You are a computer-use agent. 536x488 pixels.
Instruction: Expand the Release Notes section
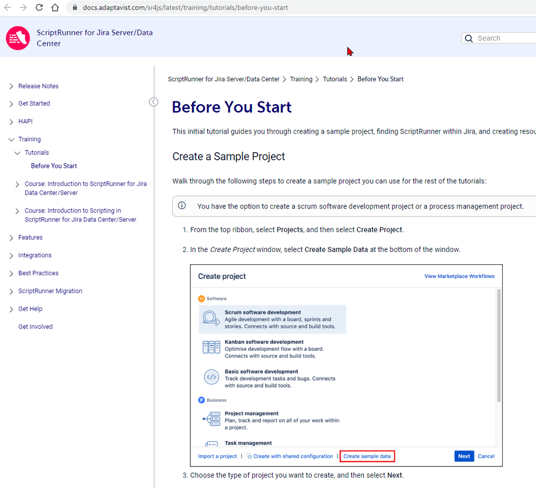11,86
